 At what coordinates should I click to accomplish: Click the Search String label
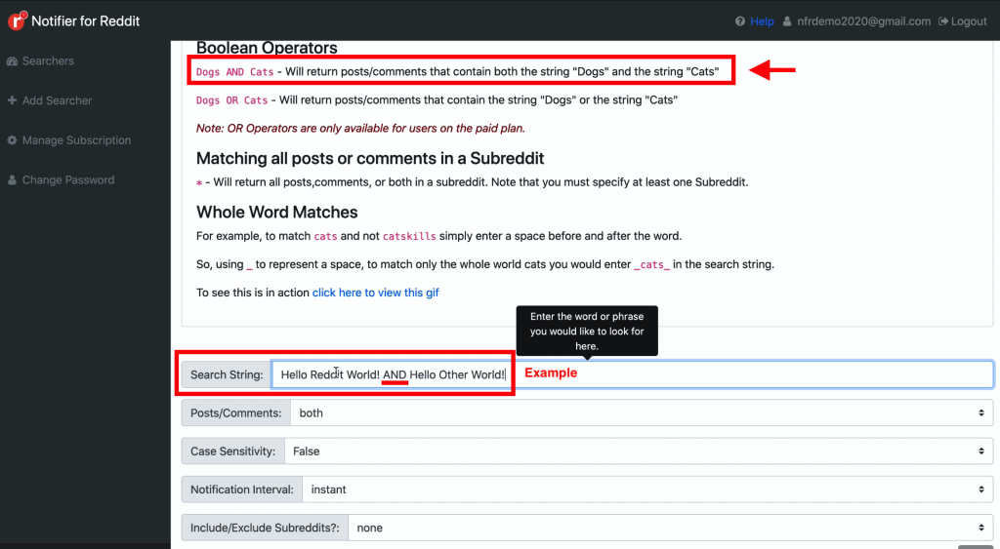[x=227, y=374]
